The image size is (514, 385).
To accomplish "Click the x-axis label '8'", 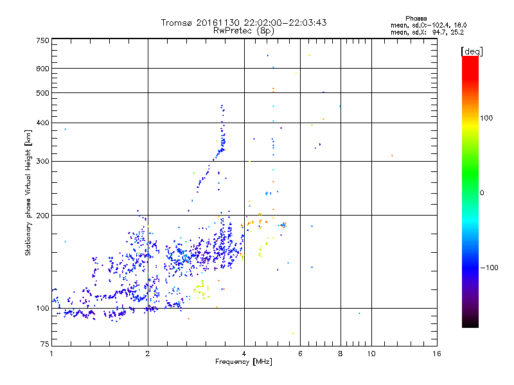I will (341, 354).
